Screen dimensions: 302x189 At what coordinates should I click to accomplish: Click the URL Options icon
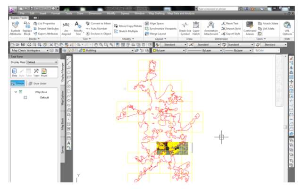pos(287,28)
